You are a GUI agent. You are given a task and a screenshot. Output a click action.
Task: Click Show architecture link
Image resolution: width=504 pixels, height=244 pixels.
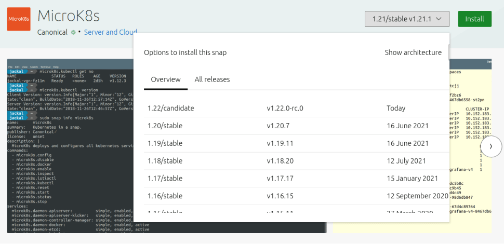[x=413, y=52]
